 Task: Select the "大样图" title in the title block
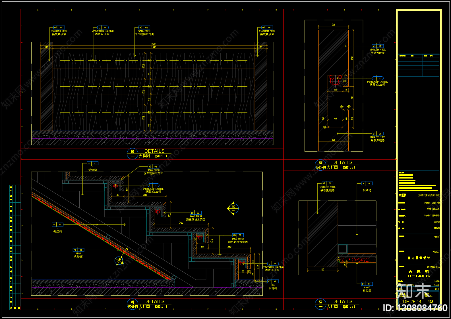tap(419, 272)
